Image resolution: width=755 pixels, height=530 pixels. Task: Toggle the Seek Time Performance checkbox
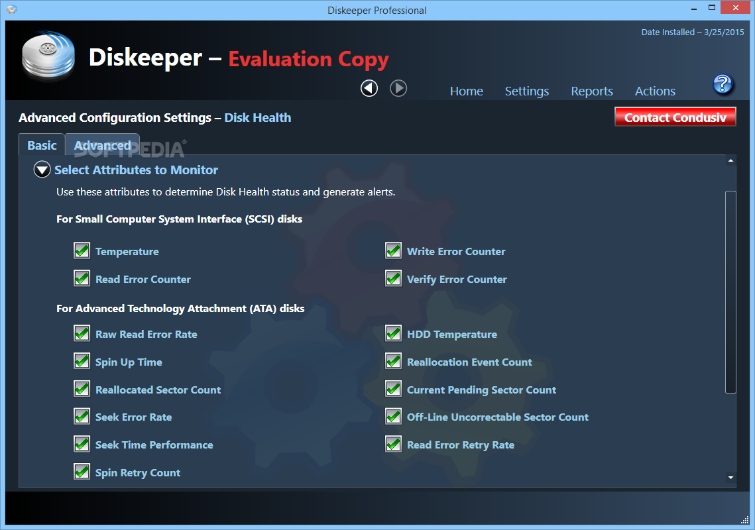[82, 445]
